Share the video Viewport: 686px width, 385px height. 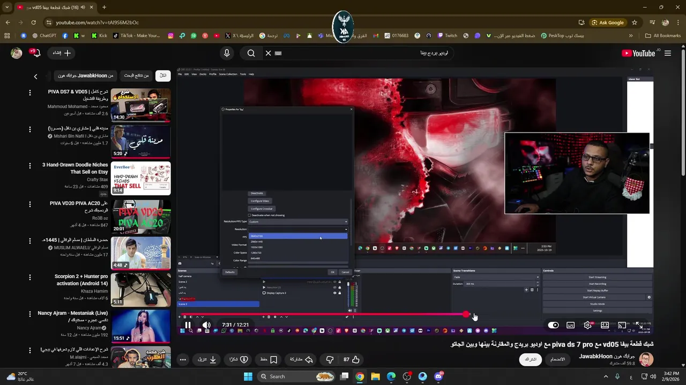click(301, 360)
